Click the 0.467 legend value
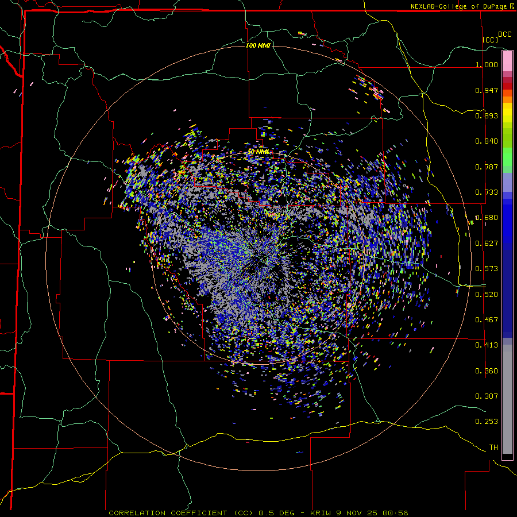 point(487,320)
